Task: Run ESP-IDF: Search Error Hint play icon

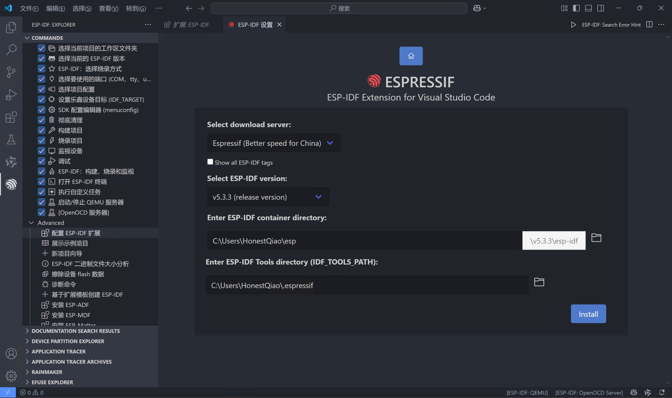Action: point(573,25)
